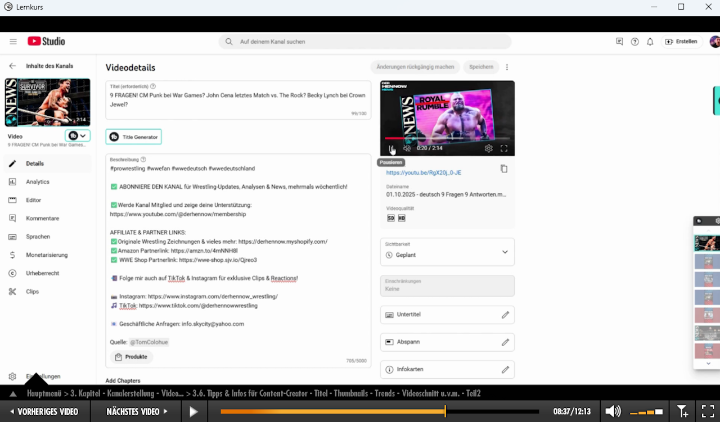Click the edit pencil for Infokarten
The image size is (720, 422).
pos(505,370)
